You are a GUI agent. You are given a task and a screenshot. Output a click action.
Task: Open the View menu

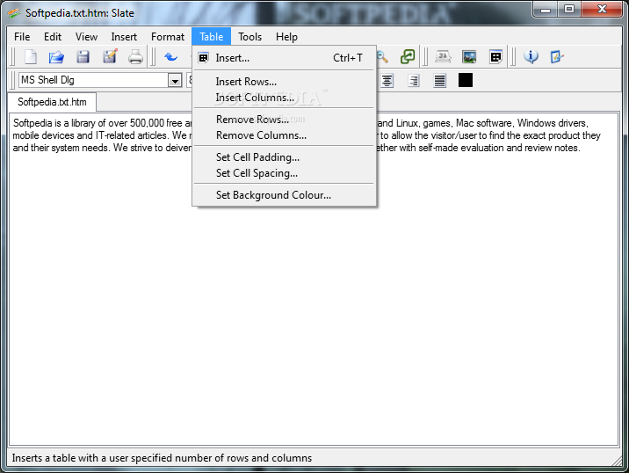86,37
